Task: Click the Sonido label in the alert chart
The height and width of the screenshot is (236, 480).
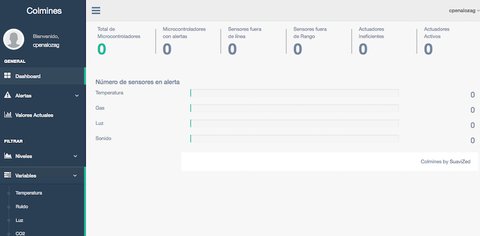Action: (x=103, y=138)
